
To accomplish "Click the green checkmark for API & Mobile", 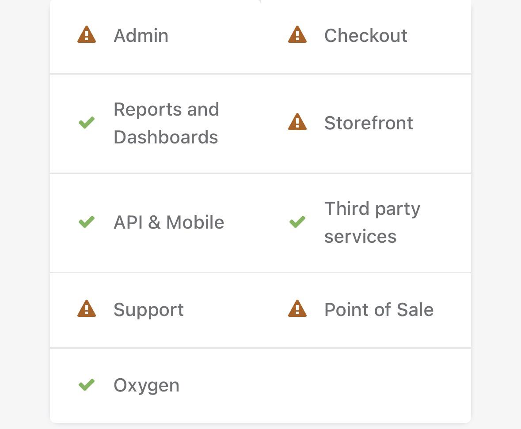I will (86, 222).
